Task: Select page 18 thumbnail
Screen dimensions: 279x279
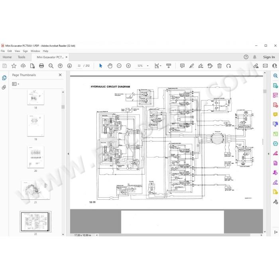Action: [x=35, y=97]
